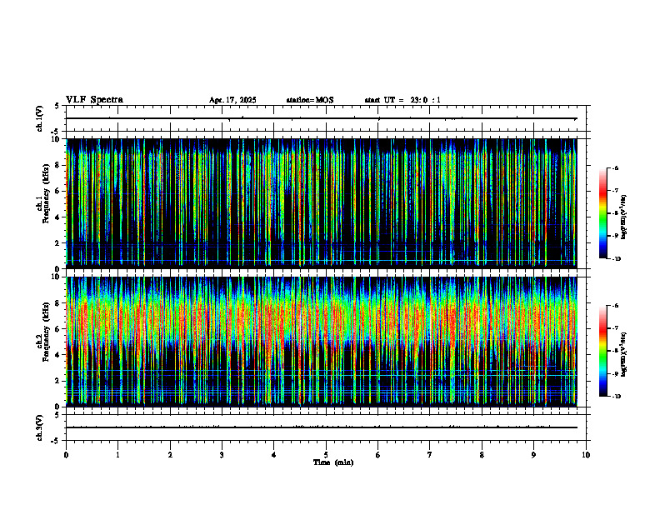The height and width of the screenshot is (510, 660).
Task: Click the "-7" label on ch.2 colorbar
Action: point(615,328)
